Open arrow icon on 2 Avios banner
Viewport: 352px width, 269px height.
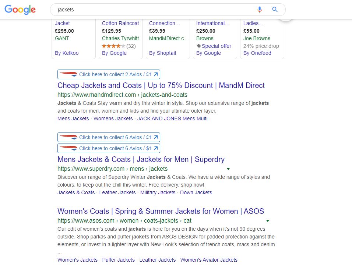click(x=156, y=74)
